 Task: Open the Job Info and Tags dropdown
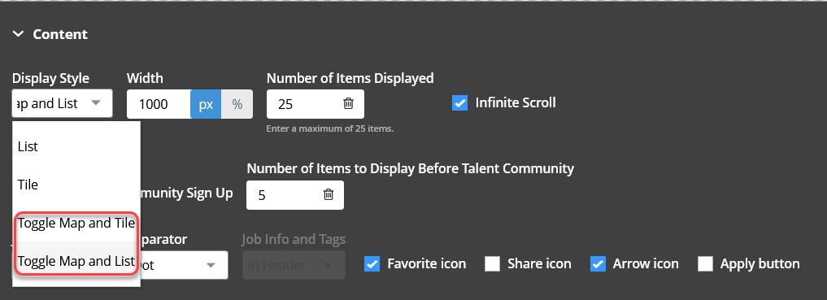pos(294,265)
